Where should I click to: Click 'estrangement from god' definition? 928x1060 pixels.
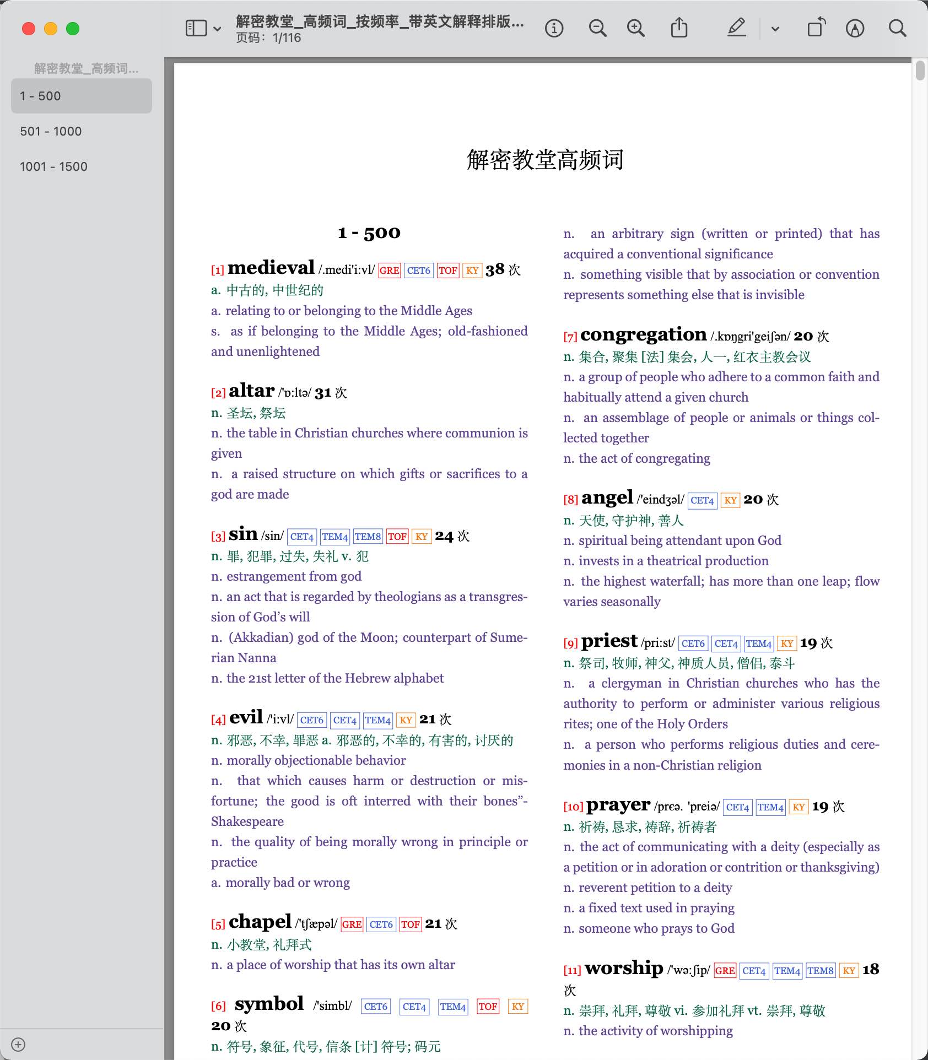click(x=294, y=576)
